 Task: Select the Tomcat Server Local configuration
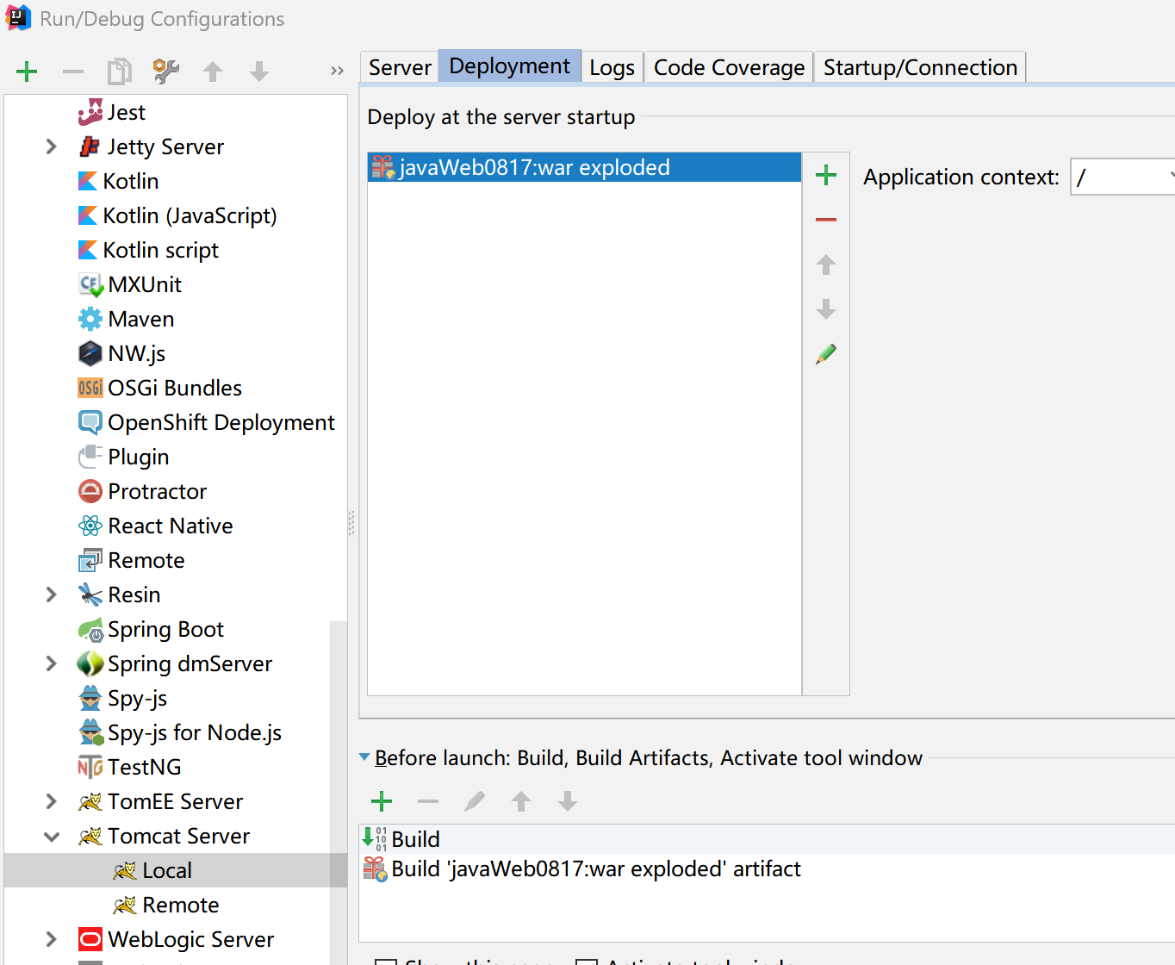pos(176,870)
